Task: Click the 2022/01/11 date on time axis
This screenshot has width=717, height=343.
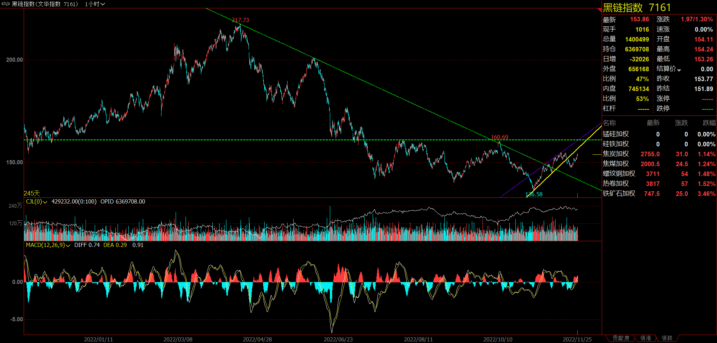Action: tap(99, 339)
